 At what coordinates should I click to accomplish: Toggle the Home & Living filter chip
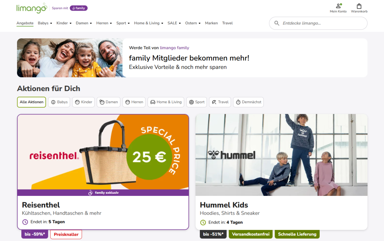point(166,102)
